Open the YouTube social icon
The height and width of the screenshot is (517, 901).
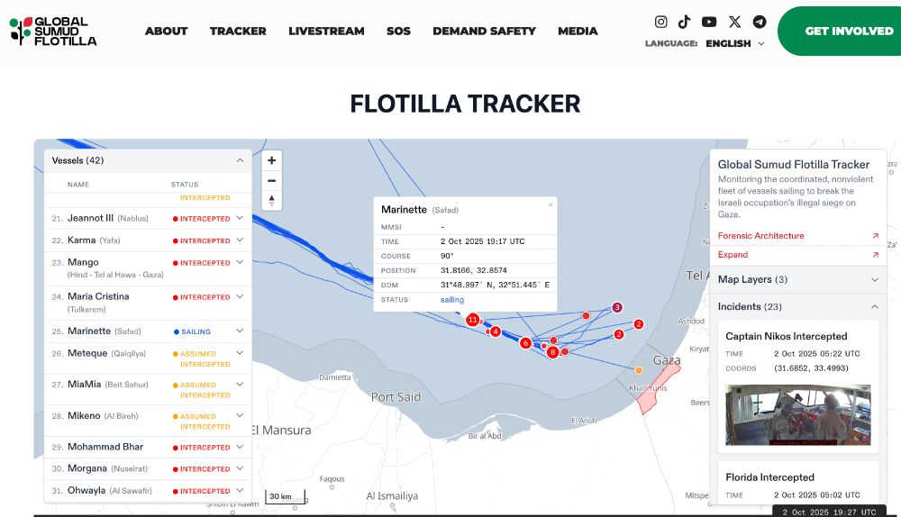click(x=709, y=22)
